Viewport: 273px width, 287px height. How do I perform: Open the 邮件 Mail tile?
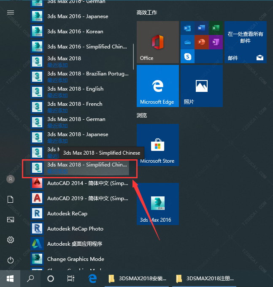click(x=246, y=42)
